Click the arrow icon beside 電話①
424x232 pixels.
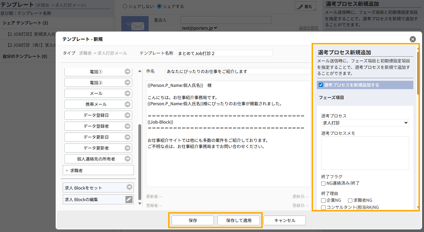pyautogui.click(x=128, y=72)
